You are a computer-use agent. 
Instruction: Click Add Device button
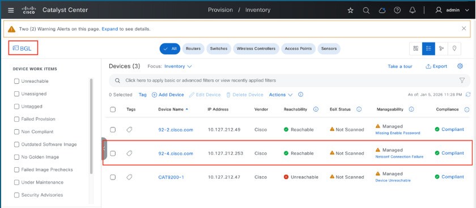point(168,95)
